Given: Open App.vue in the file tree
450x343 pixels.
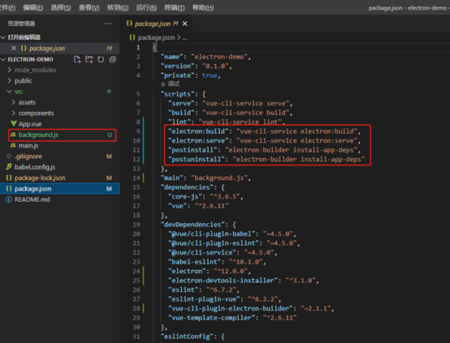Looking at the screenshot, I should (x=30, y=124).
